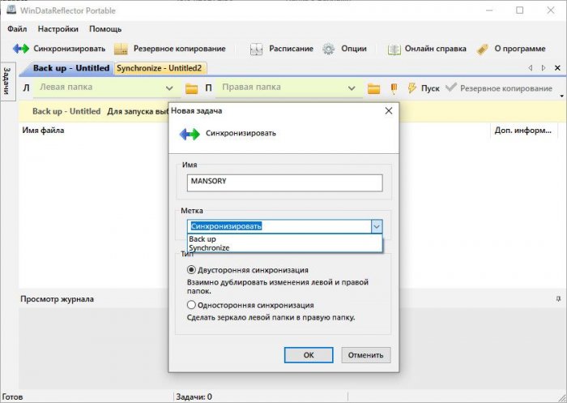Expand the Метка combo box arrow

[x=376, y=227]
